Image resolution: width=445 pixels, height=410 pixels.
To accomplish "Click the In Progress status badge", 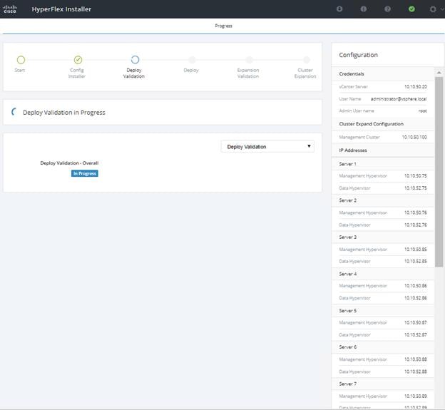I will tap(85, 173).
